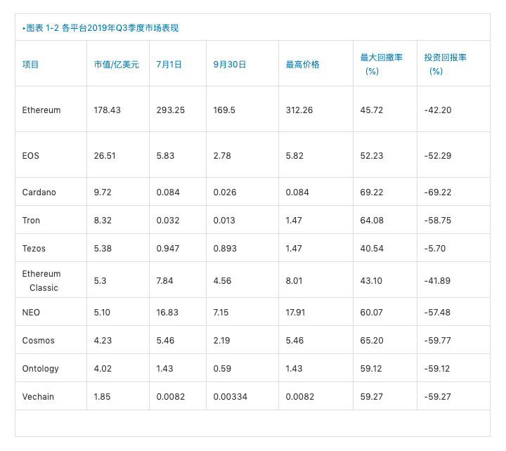Click Tron July 1 price '0.032'
The height and width of the screenshot is (451, 506).
[168, 221]
